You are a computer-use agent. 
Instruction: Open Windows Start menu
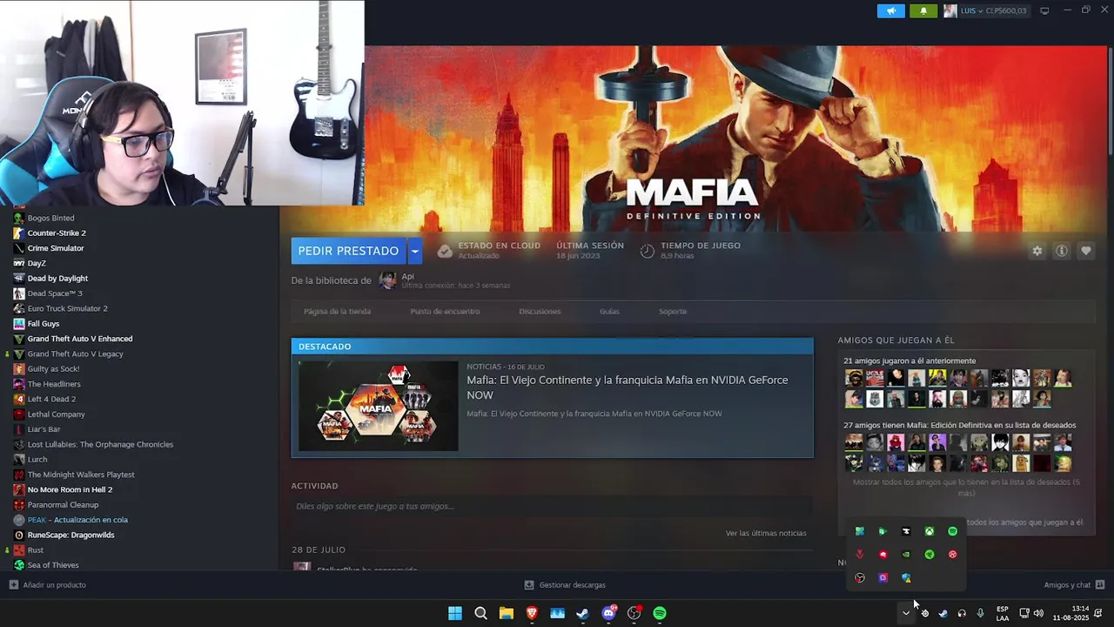pos(455,613)
